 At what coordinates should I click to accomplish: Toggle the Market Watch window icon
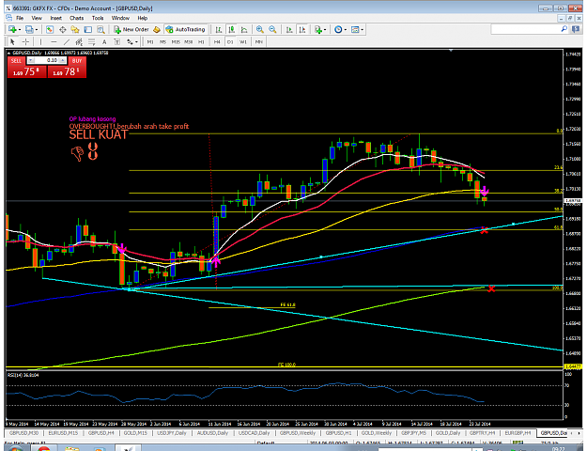[50, 29]
